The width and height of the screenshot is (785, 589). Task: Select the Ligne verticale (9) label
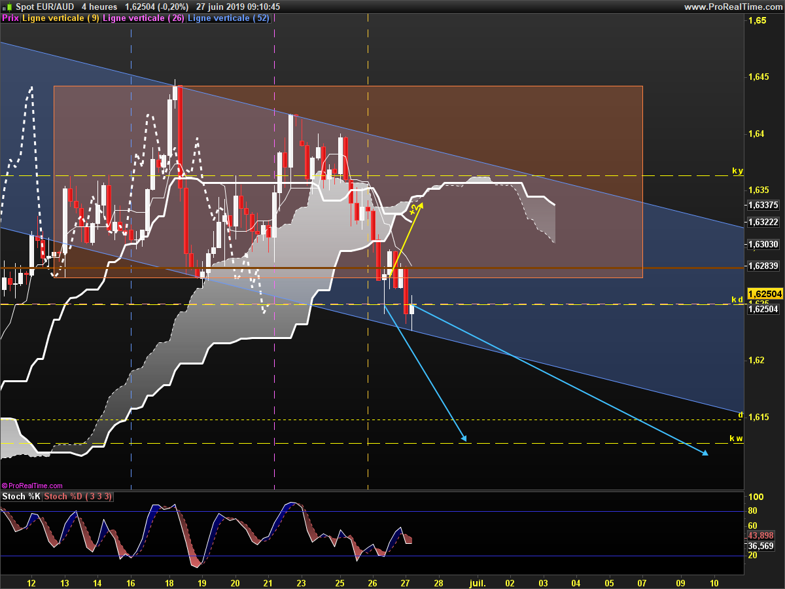click(x=61, y=18)
